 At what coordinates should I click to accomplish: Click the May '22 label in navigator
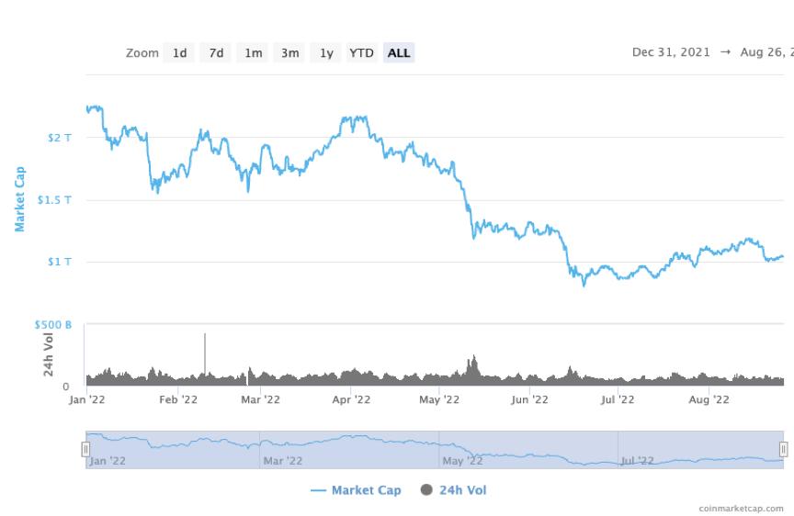click(462, 461)
